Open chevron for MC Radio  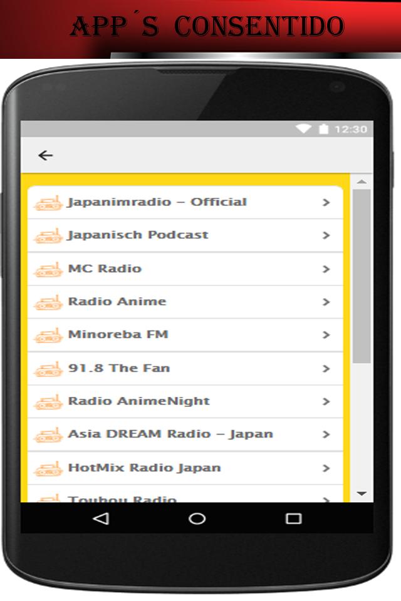coord(326,269)
